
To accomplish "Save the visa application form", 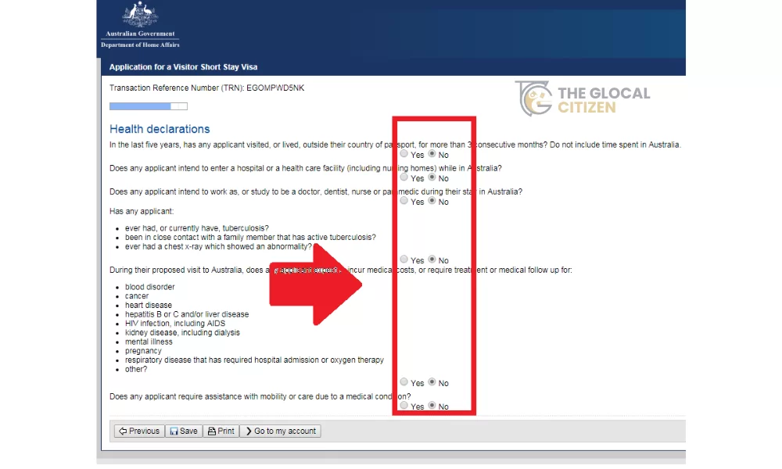I will (x=184, y=431).
